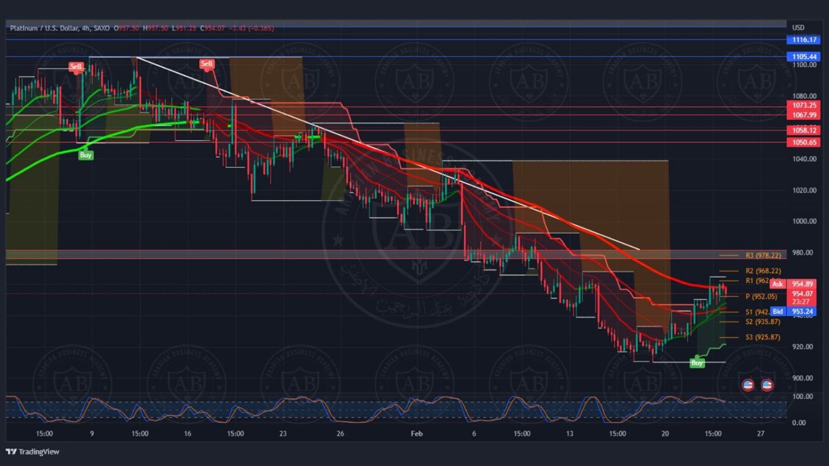Open the right US flag economic event
The height and width of the screenshot is (466, 829).
point(767,385)
